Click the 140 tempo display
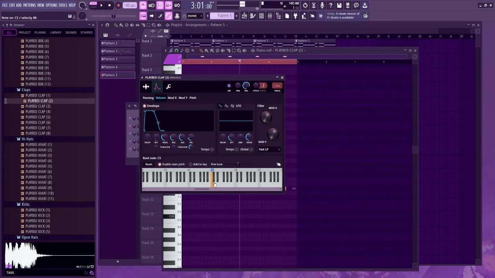Viewport: 495px width, 278px height. [x=130, y=5]
